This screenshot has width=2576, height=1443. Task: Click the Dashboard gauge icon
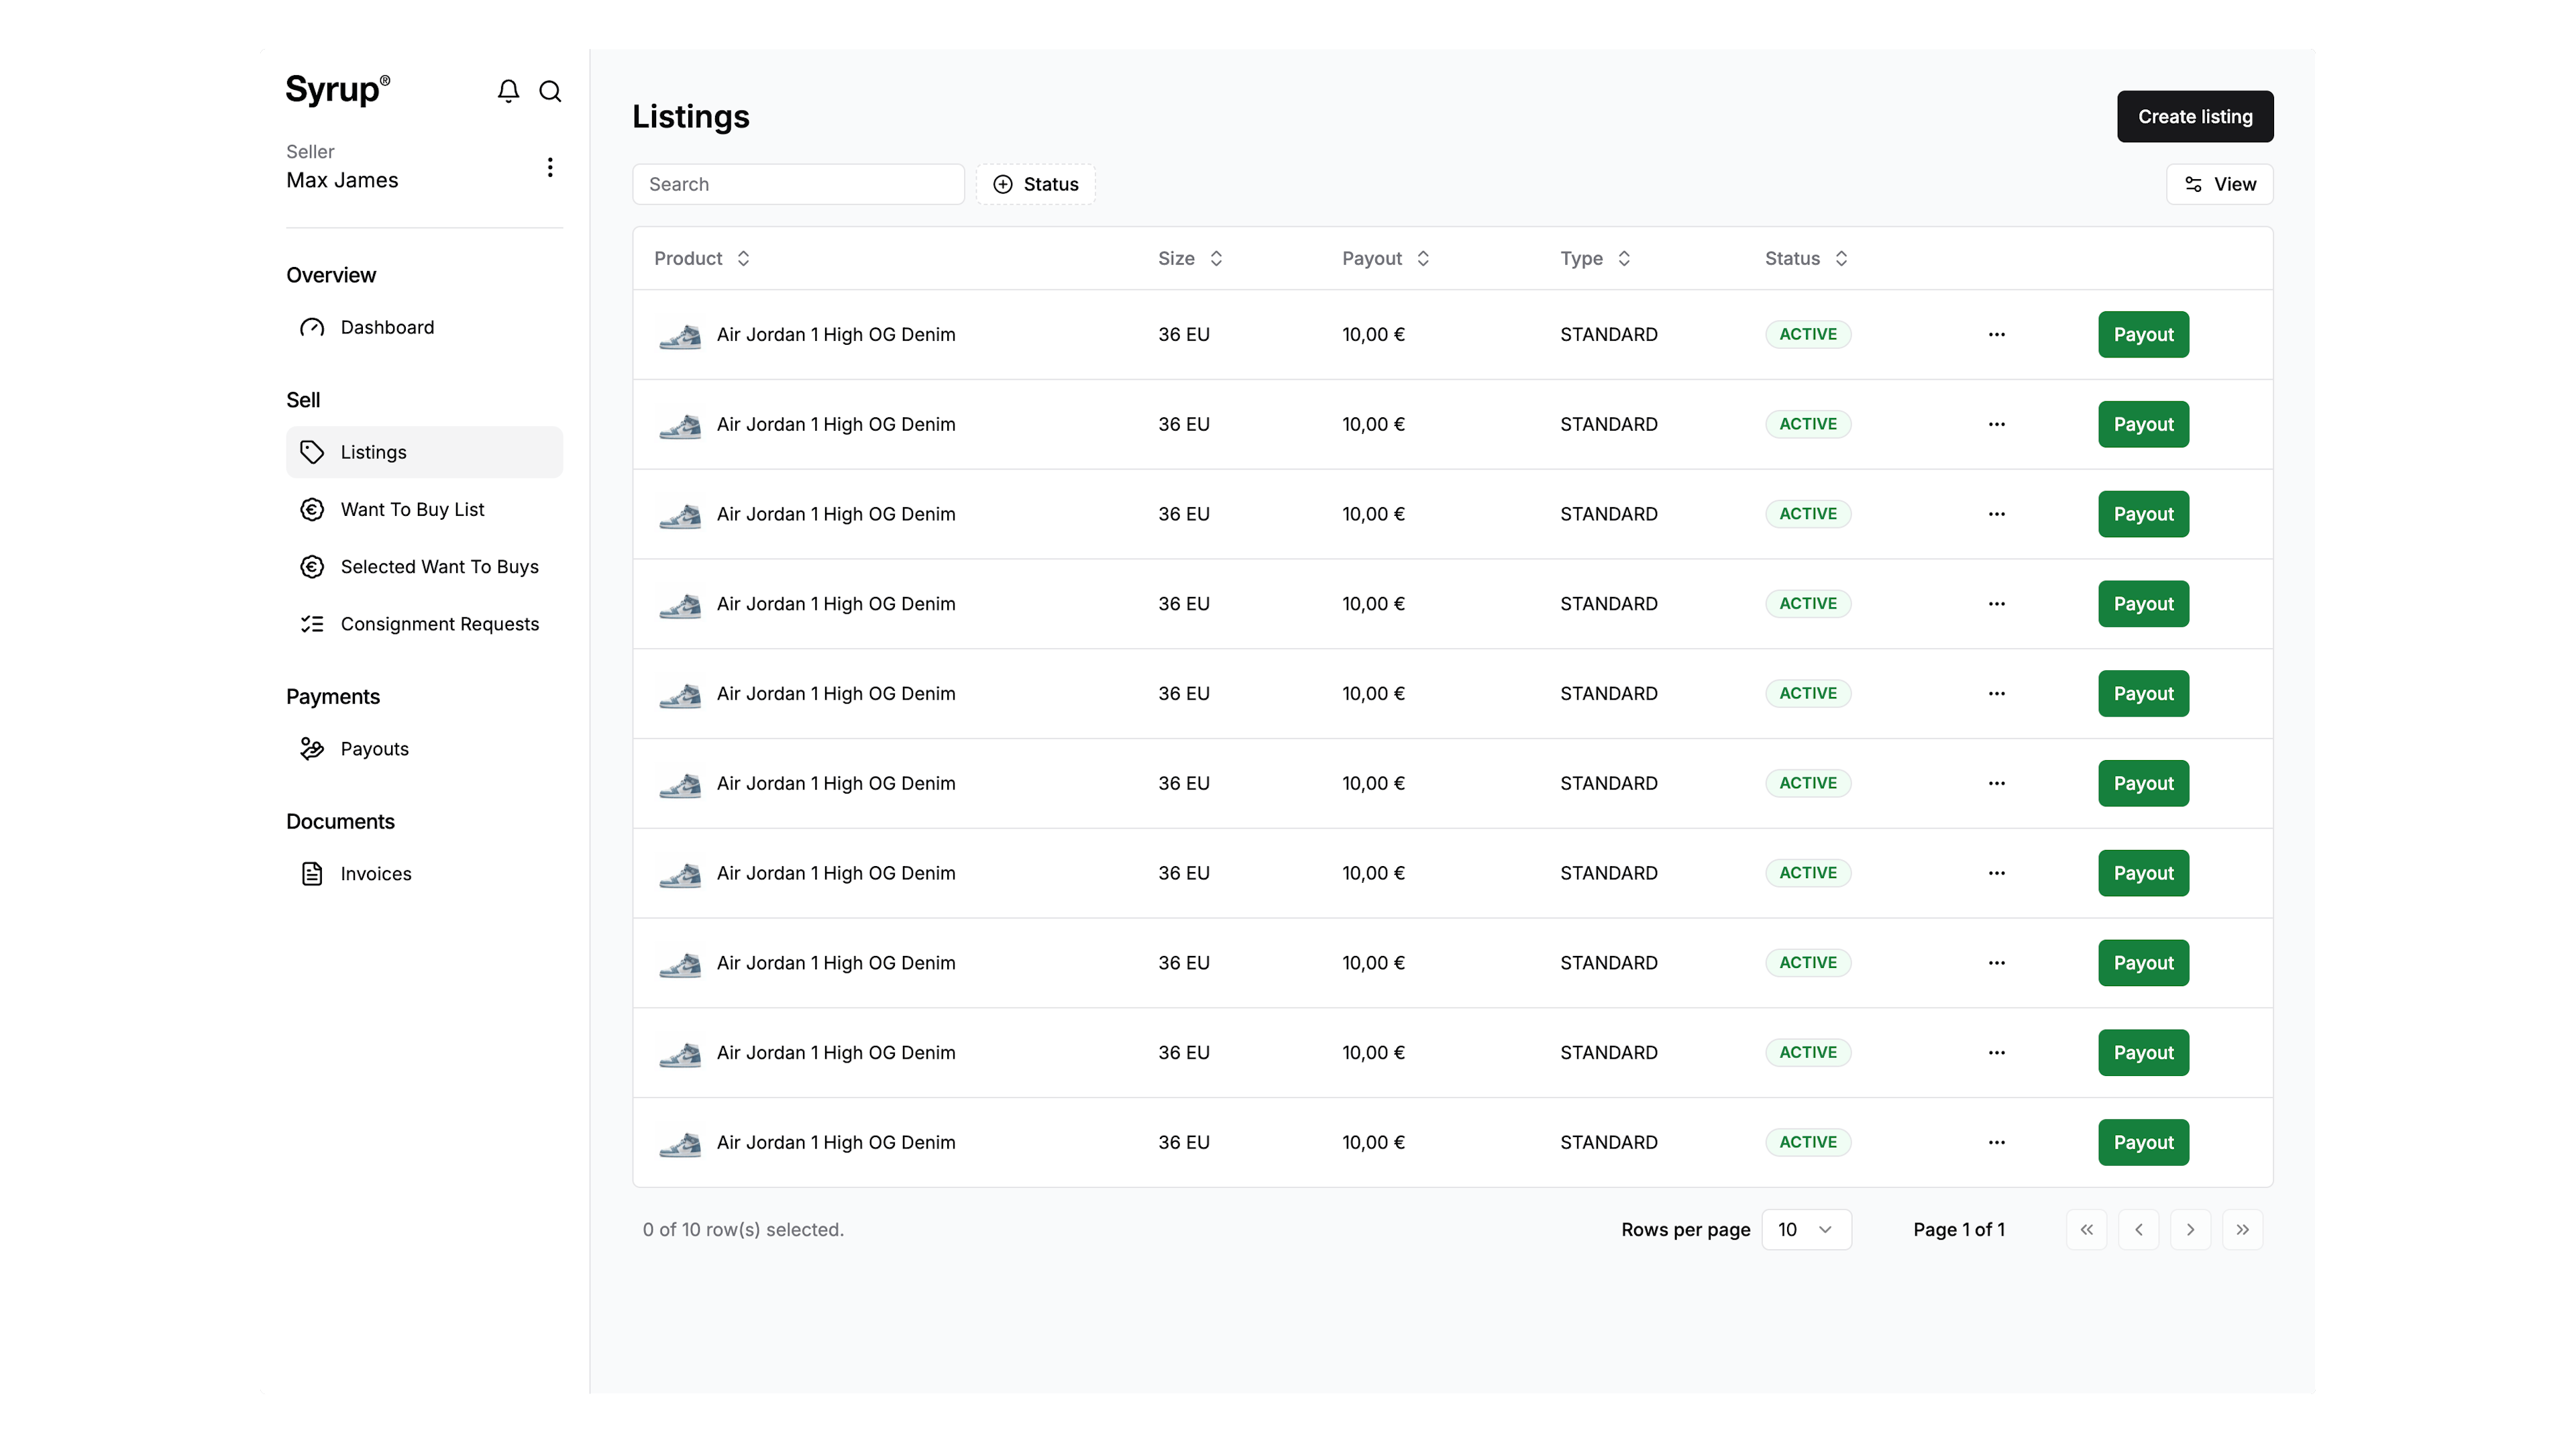[x=312, y=327]
